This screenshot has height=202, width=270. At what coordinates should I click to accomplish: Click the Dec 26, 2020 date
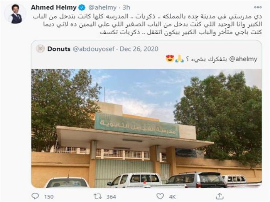pos(139,49)
